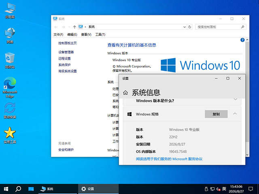The width and height of the screenshot is (259, 194).
Task: Switch to 系统 taskbar window button
Action: pos(58,189)
